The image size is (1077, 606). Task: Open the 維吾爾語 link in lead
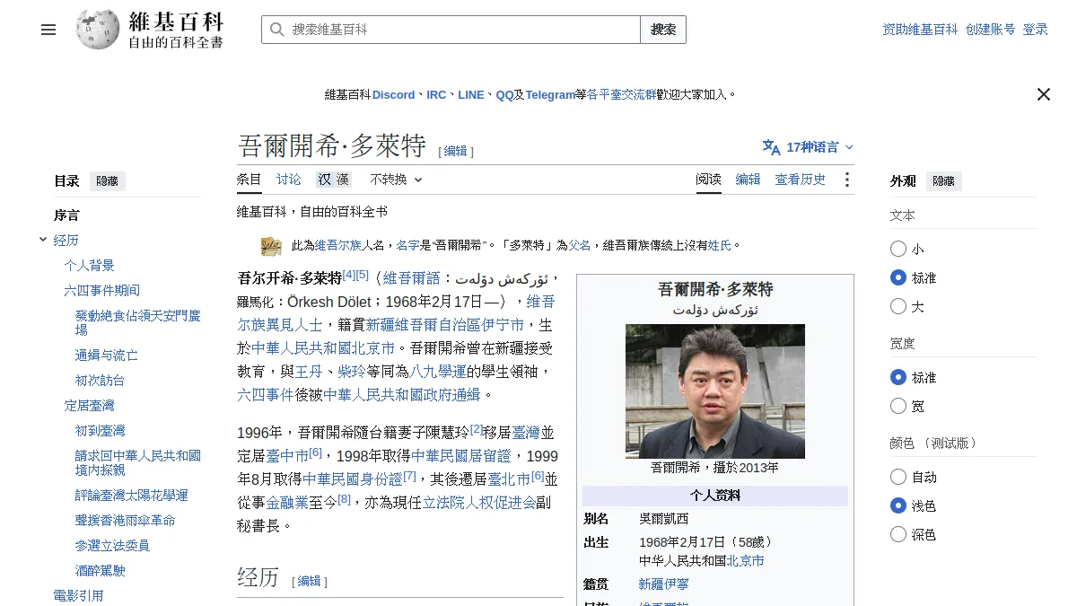coord(412,278)
